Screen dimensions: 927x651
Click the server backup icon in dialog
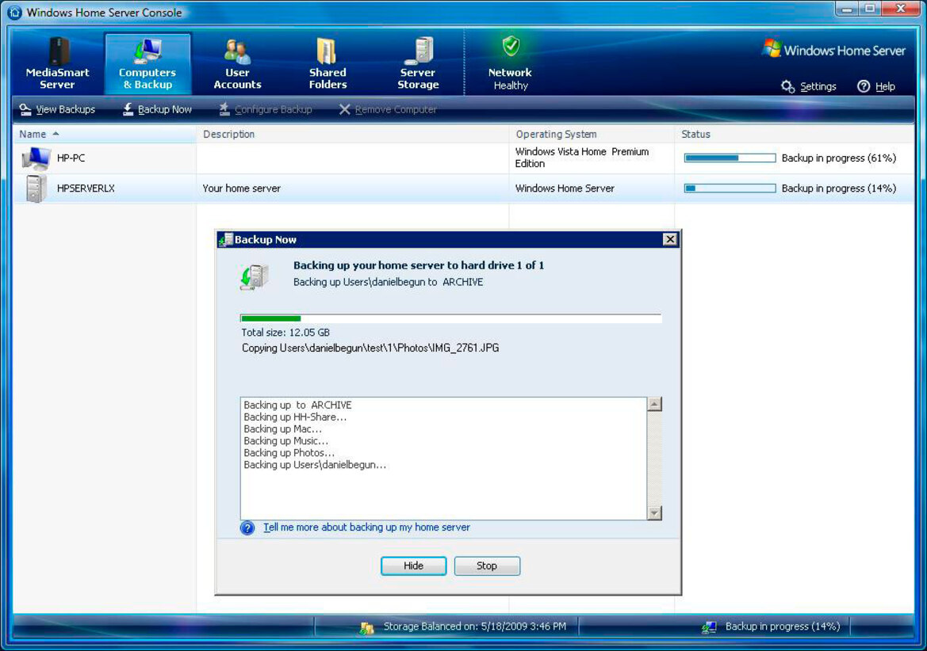coord(255,277)
